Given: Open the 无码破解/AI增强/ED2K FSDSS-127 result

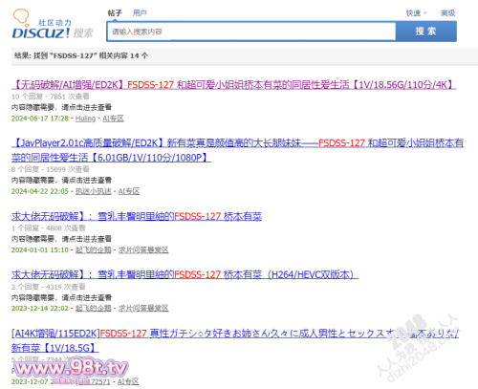Looking at the screenshot, I should [233, 85].
